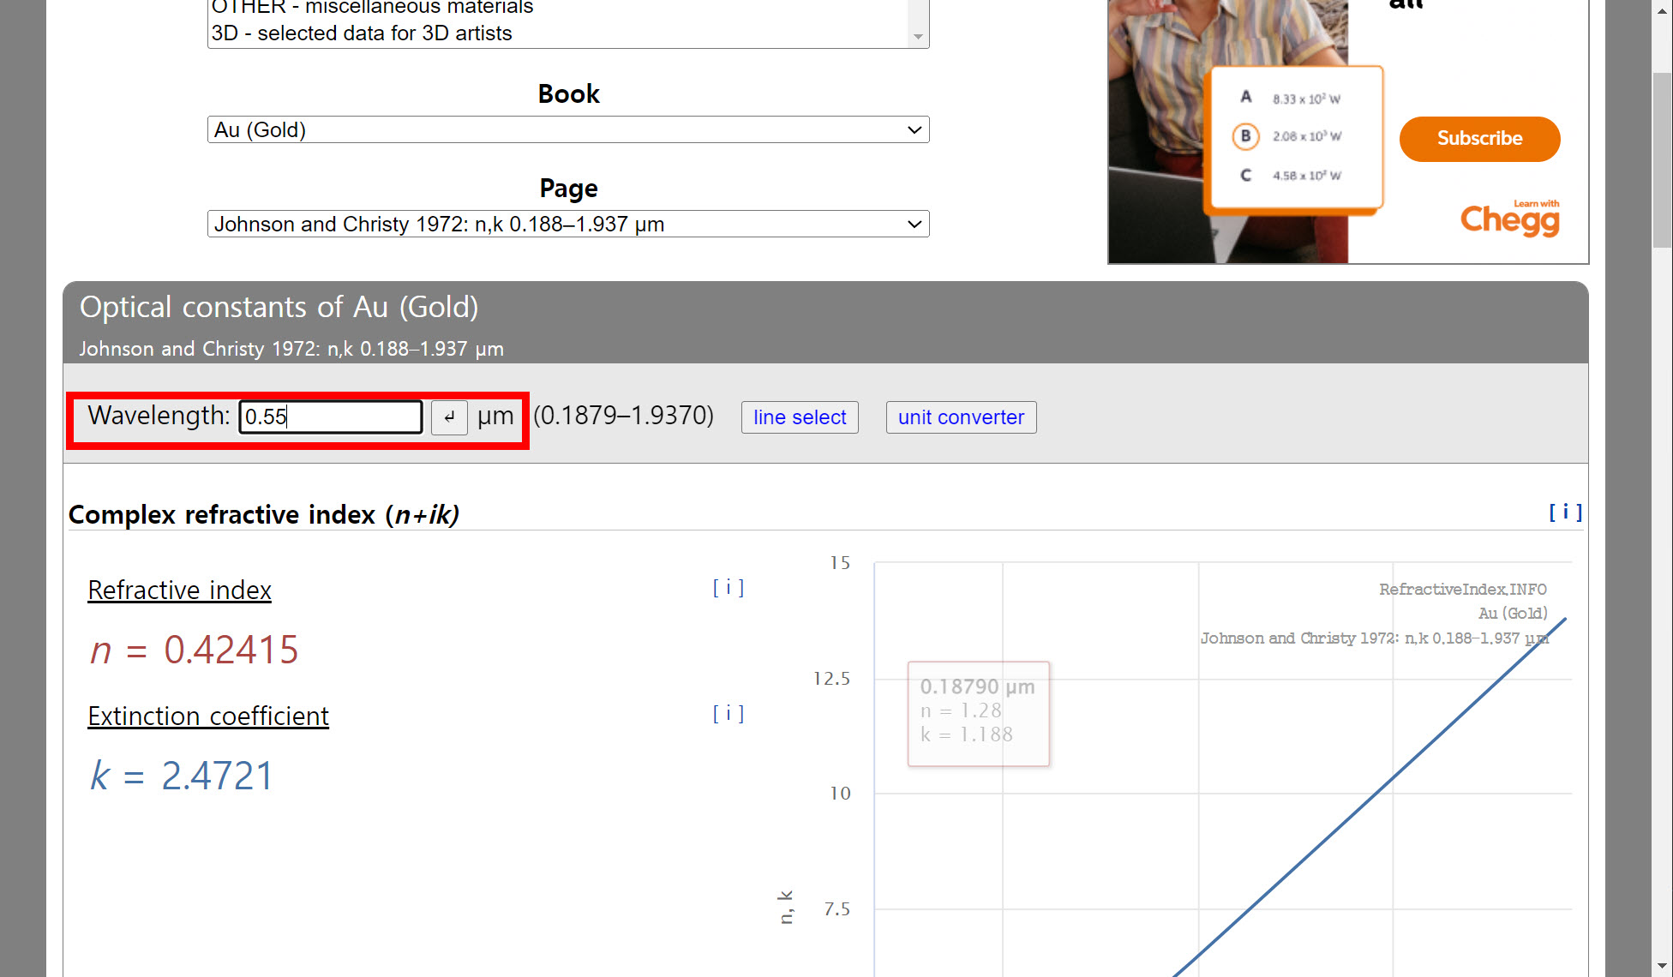Click inside the Wavelength input field
The width and height of the screenshot is (1673, 977).
click(330, 417)
